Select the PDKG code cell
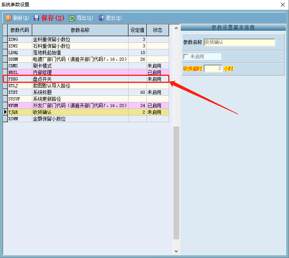289x258 pixels. (x=20, y=79)
